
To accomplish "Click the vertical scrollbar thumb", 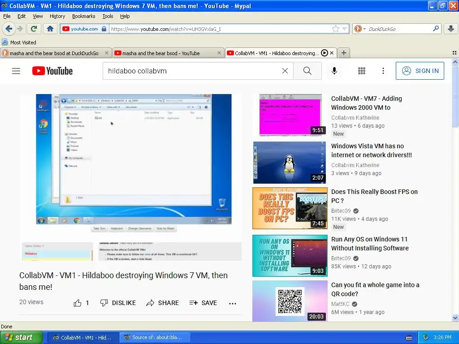I will 455,96.
